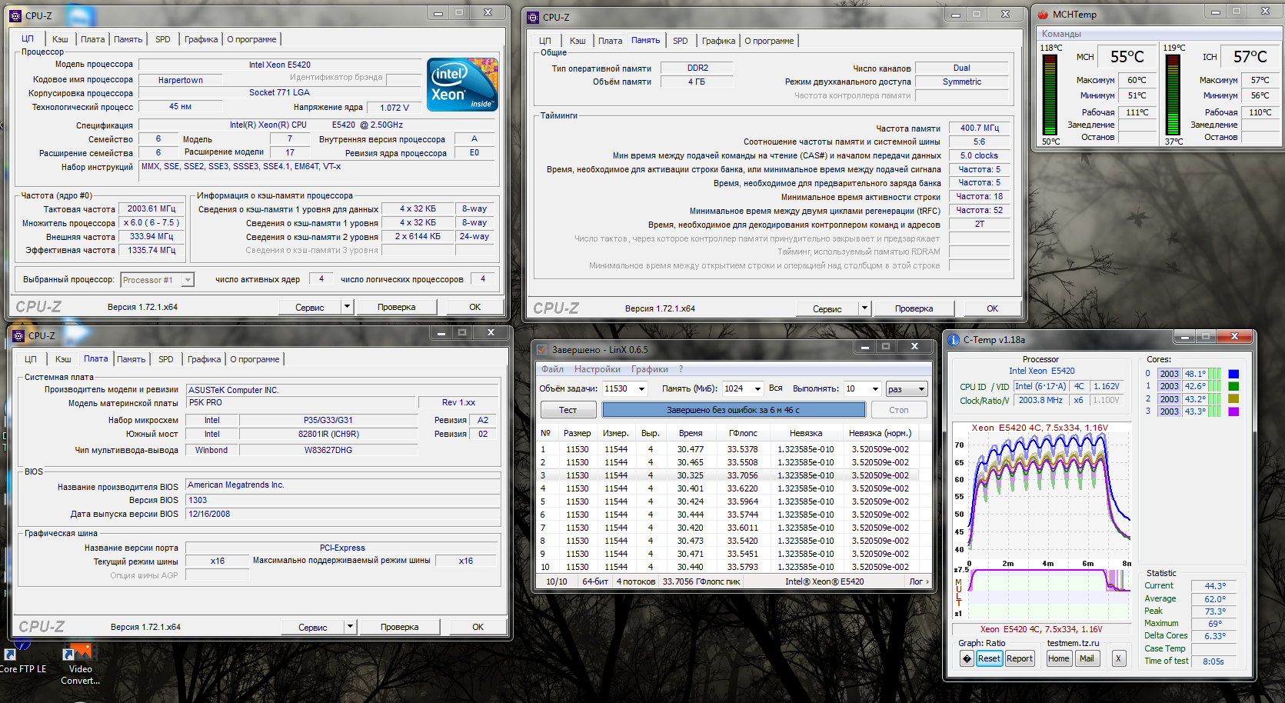Screen dimensions: 1285x703
Task: Open the Память (МиБ) dropdown in LinX
Action: pos(757,389)
